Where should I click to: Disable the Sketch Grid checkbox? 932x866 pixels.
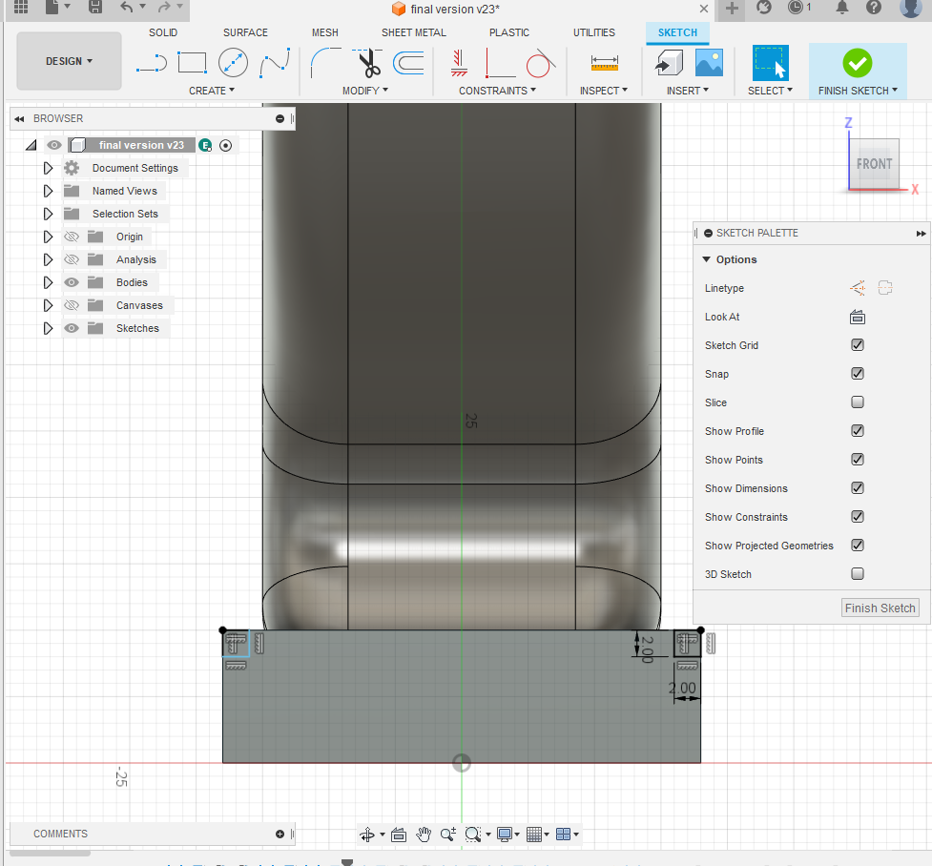pos(858,345)
